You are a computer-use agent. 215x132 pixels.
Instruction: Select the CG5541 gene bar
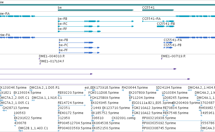pyautogui.click(x=158, y=10)
